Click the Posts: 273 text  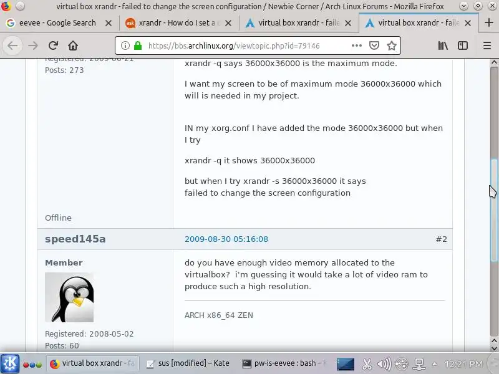[64, 70]
